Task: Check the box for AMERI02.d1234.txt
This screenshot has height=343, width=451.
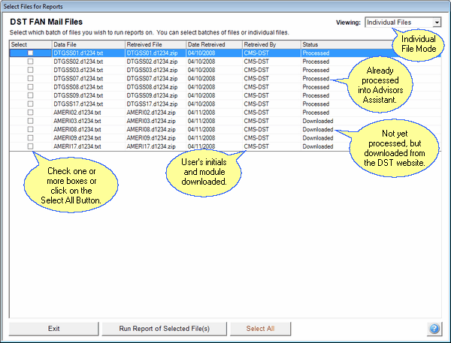Action: [30, 113]
